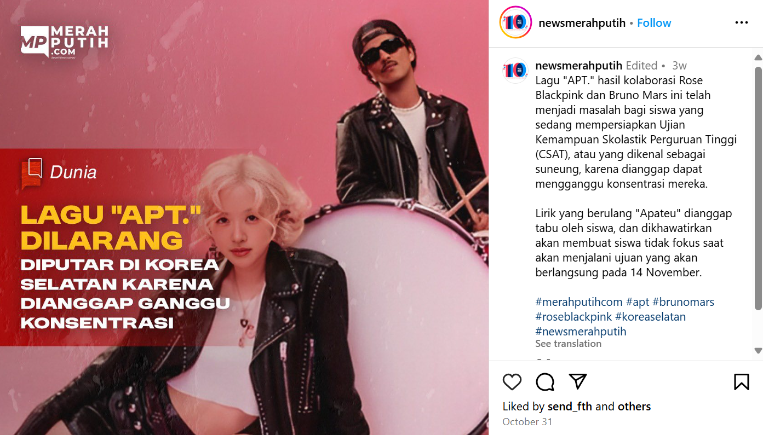This screenshot has width=763, height=435.
Task: Open more options three-dot menu
Action: (742, 22)
